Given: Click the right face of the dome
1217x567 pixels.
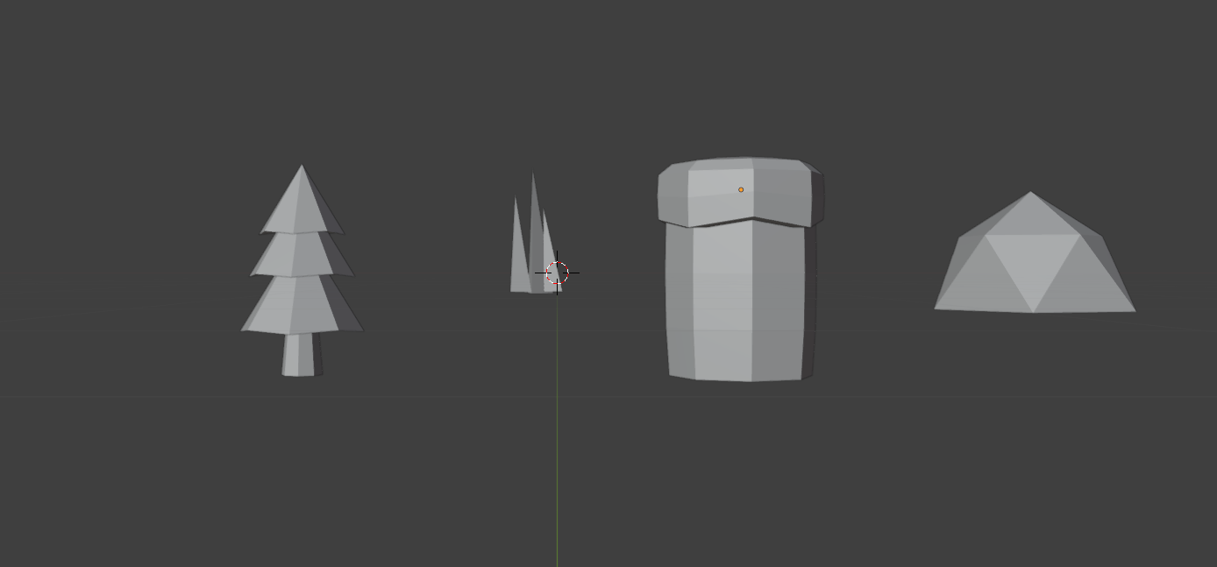Looking at the screenshot, I should [1087, 272].
